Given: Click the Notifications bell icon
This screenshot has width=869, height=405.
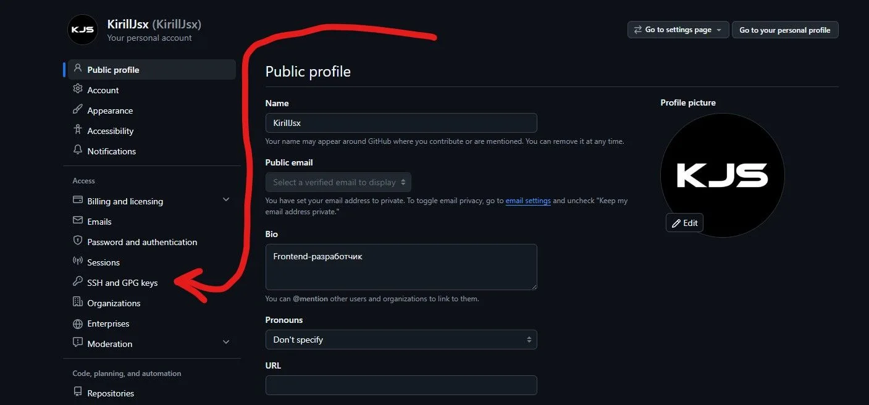Looking at the screenshot, I should click(x=78, y=151).
